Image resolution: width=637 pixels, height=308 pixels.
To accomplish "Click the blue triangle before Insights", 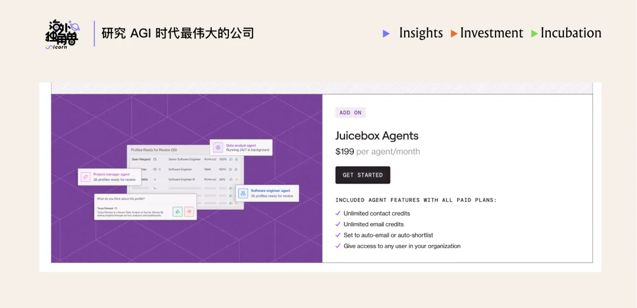I will coord(386,34).
